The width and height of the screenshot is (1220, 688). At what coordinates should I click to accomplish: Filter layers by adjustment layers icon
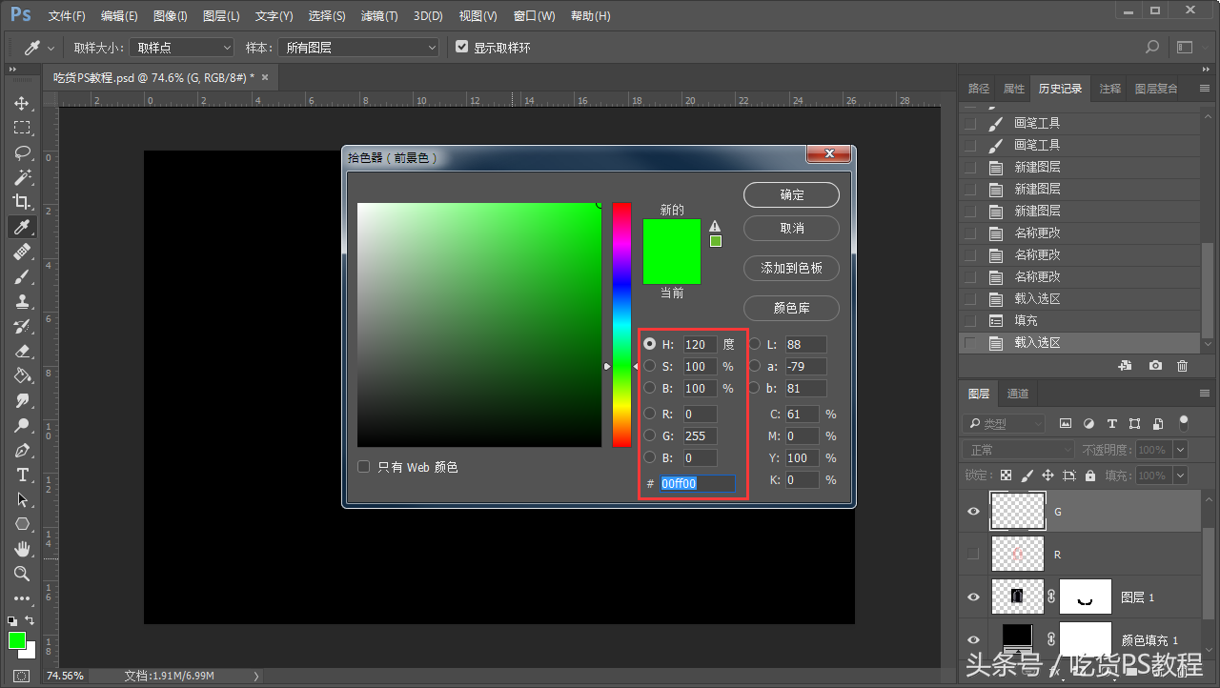click(x=1088, y=423)
